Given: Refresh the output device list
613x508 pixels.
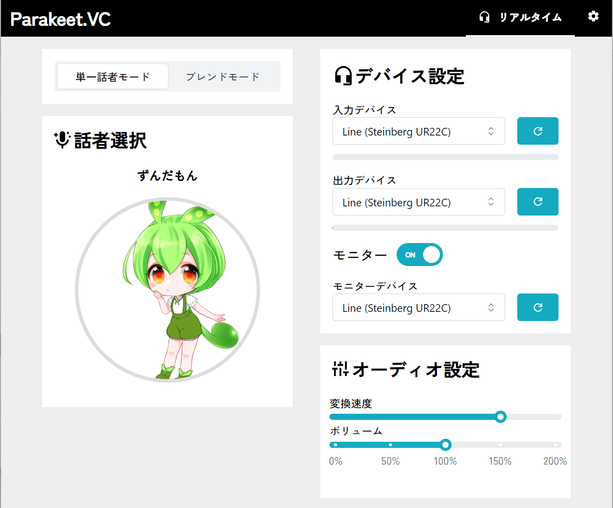Looking at the screenshot, I should 538,202.
